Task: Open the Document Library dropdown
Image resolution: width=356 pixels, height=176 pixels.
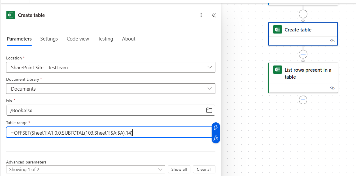Action: pyautogui.click(x=111, y=89)
